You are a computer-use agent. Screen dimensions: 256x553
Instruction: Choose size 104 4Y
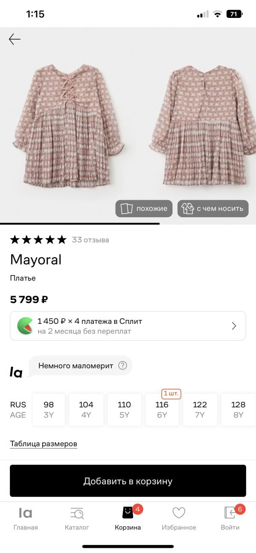86,409
